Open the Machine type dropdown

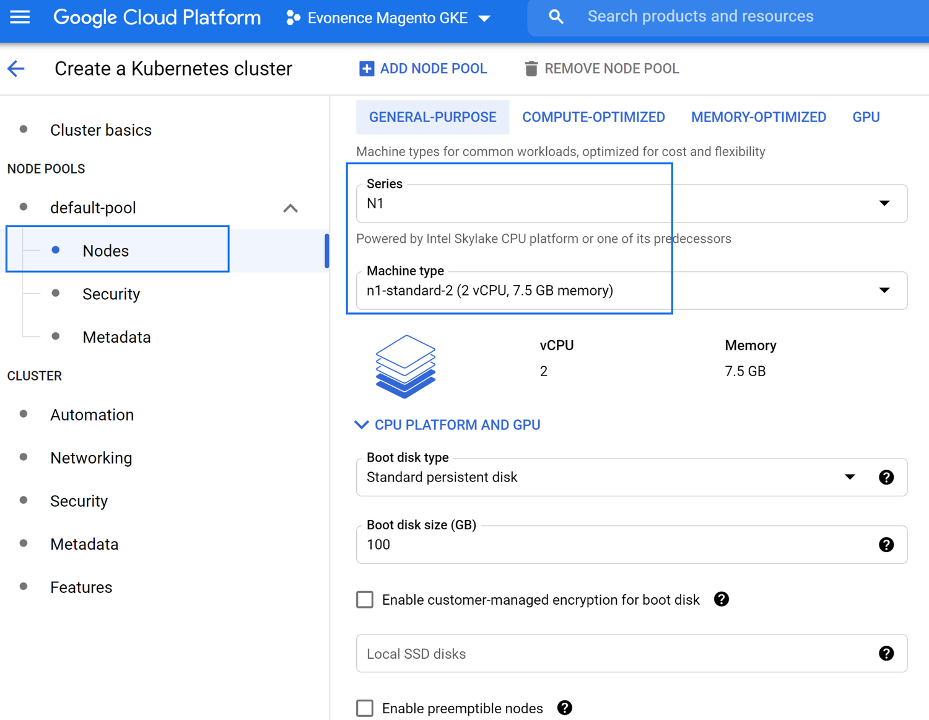[632, 291]
